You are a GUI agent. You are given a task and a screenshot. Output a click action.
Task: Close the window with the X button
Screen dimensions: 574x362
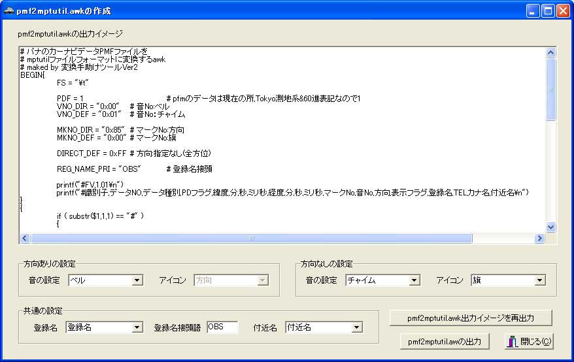[x=563, y=11]
